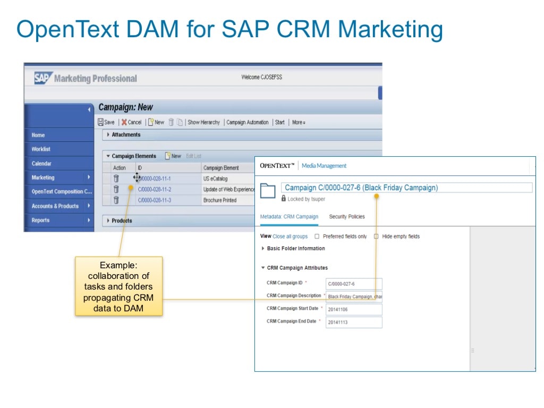Viewport: 544px width, 408px height.
Task: Save the new campaign
Action: 106,122
